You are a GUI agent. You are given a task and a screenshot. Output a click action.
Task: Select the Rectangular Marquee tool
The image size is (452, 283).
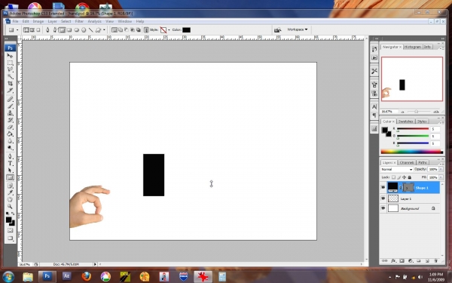coord(10,63)
